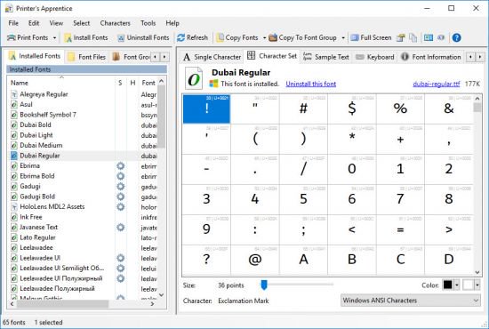Click the white background color swatch
Screen dimensions: 489x329
pyautogui.click(x=468, y=285)
